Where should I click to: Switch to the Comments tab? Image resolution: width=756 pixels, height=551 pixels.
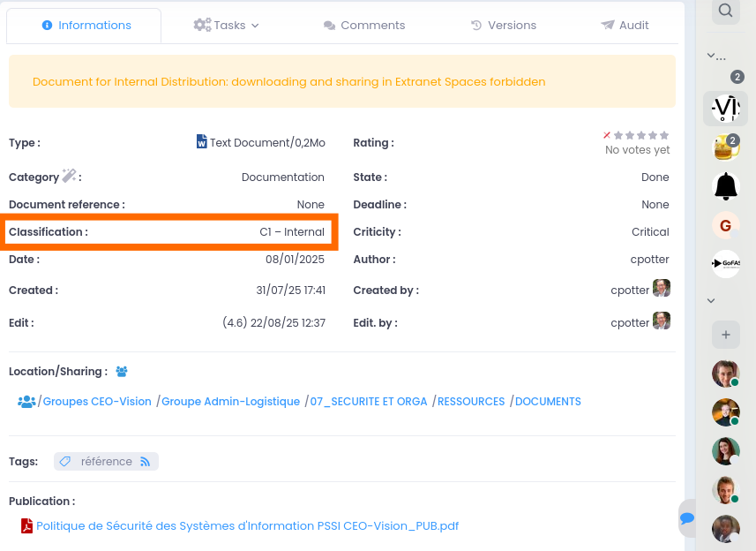[363, 25]
